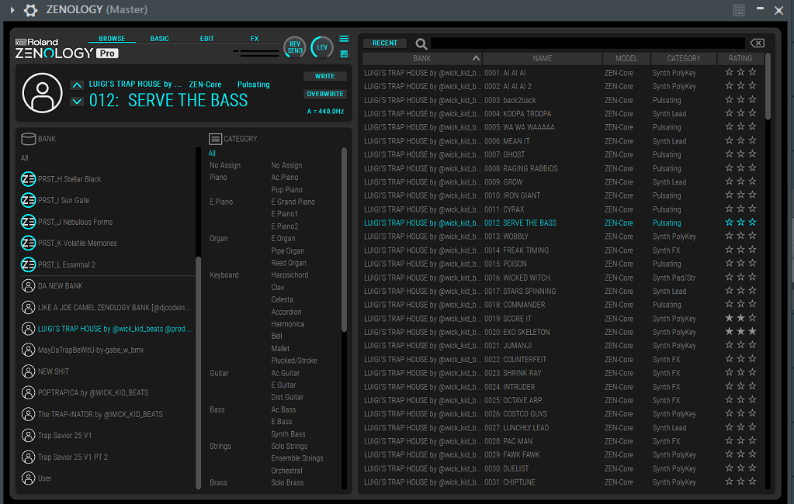
Task: Select LIKE A JOE CAMEL bank icon
Action: click(29, 307)
